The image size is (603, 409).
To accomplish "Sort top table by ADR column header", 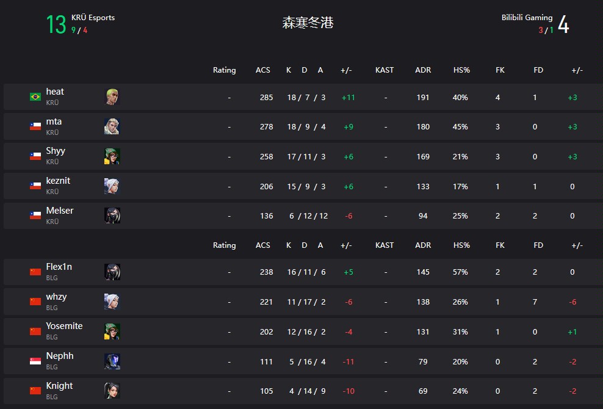I will pos(423,70).
